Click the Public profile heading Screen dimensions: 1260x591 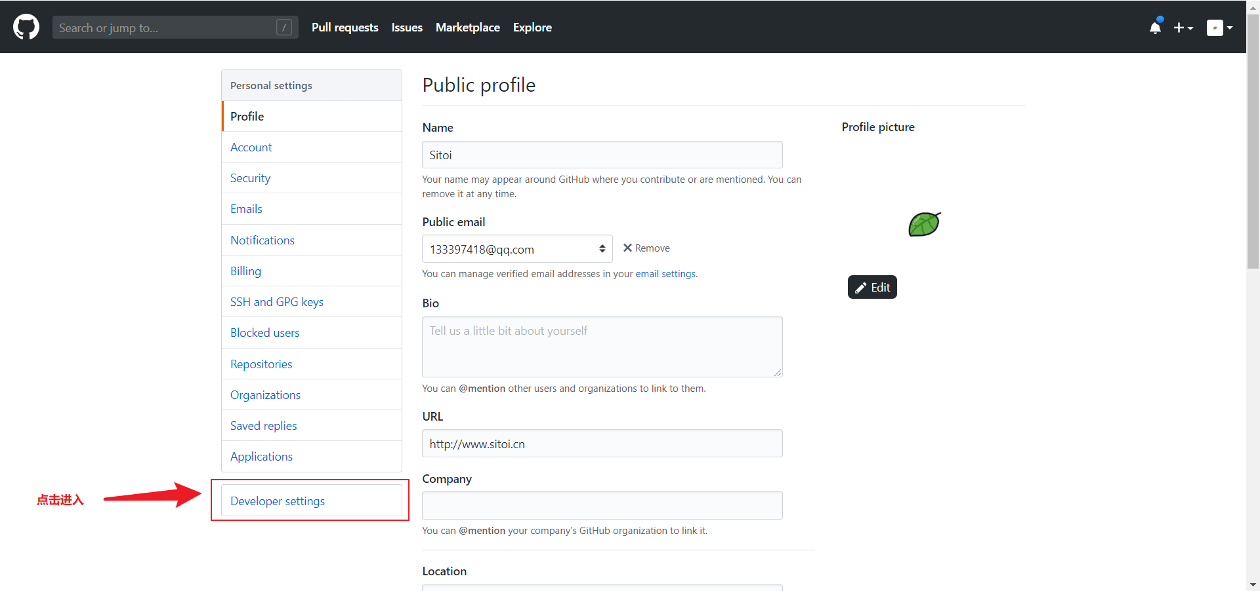tap(479, 85)
